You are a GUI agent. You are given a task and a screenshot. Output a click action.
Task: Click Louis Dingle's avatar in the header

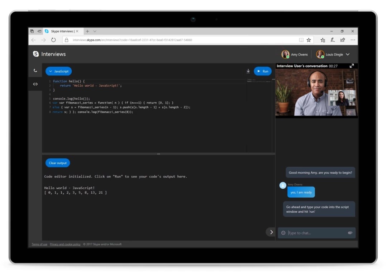[320, 54]
